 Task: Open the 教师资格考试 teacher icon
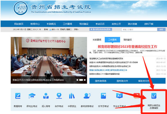coord(87,96)
